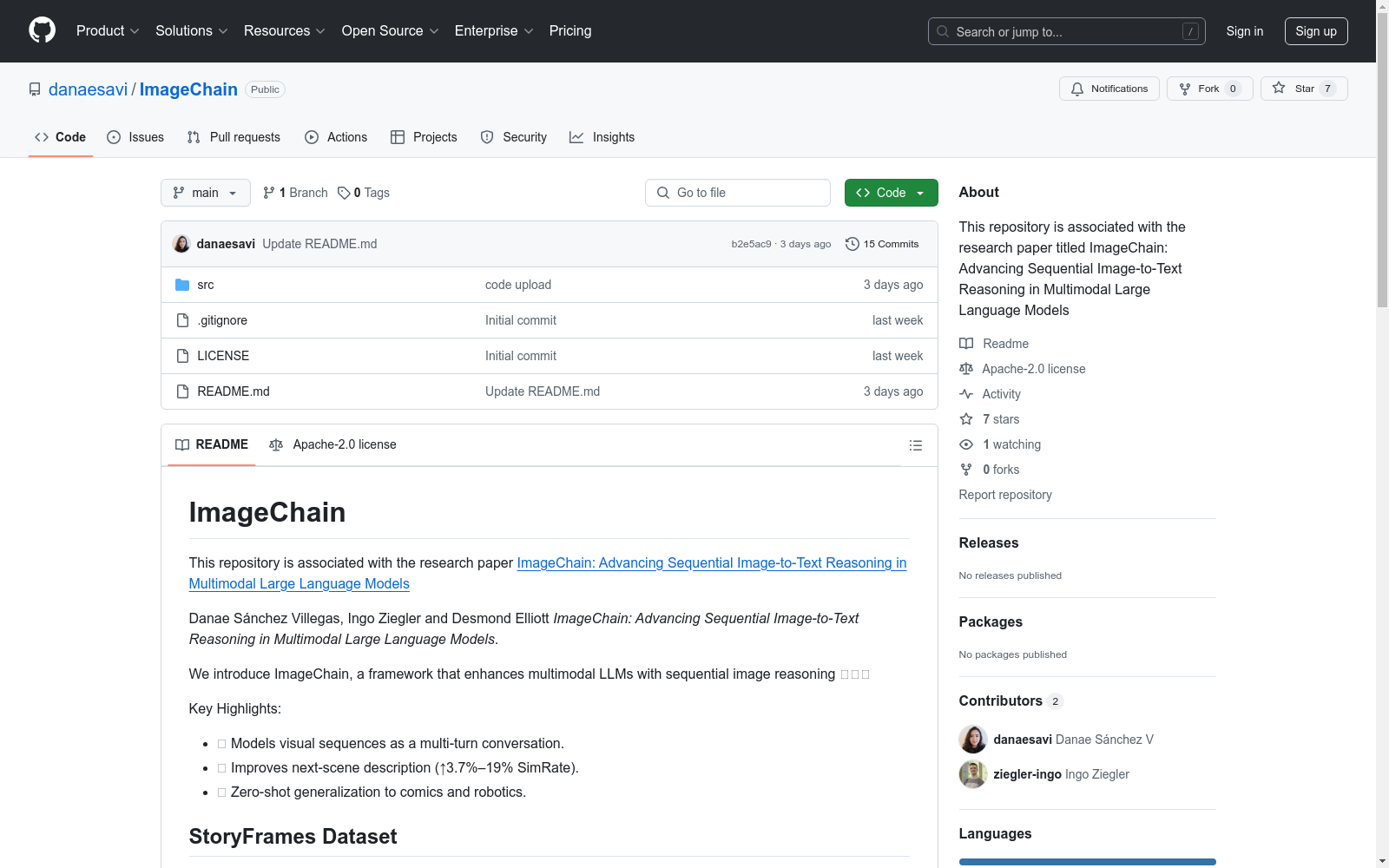
Task: Open the Projects tab
Action: [424, 137]
